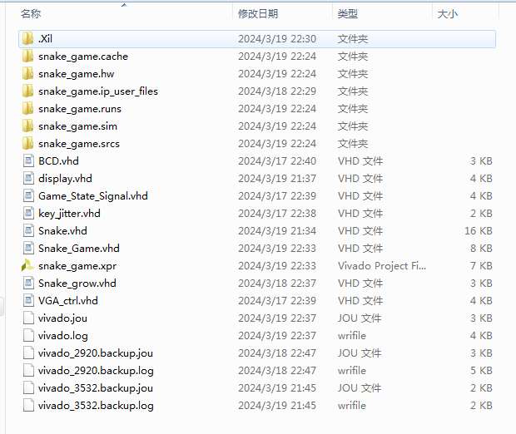Select the snake_game.runs folder icon

click(x=28, y=109)
